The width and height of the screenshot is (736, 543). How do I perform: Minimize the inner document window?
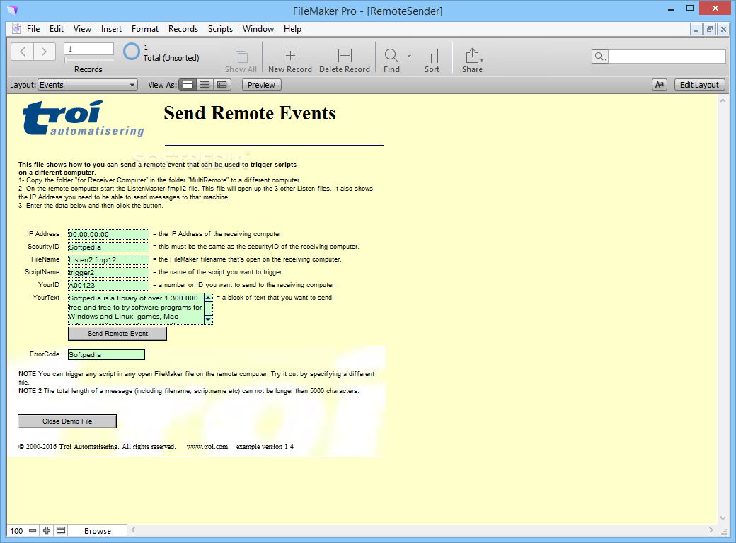click(x=696, y=29)
